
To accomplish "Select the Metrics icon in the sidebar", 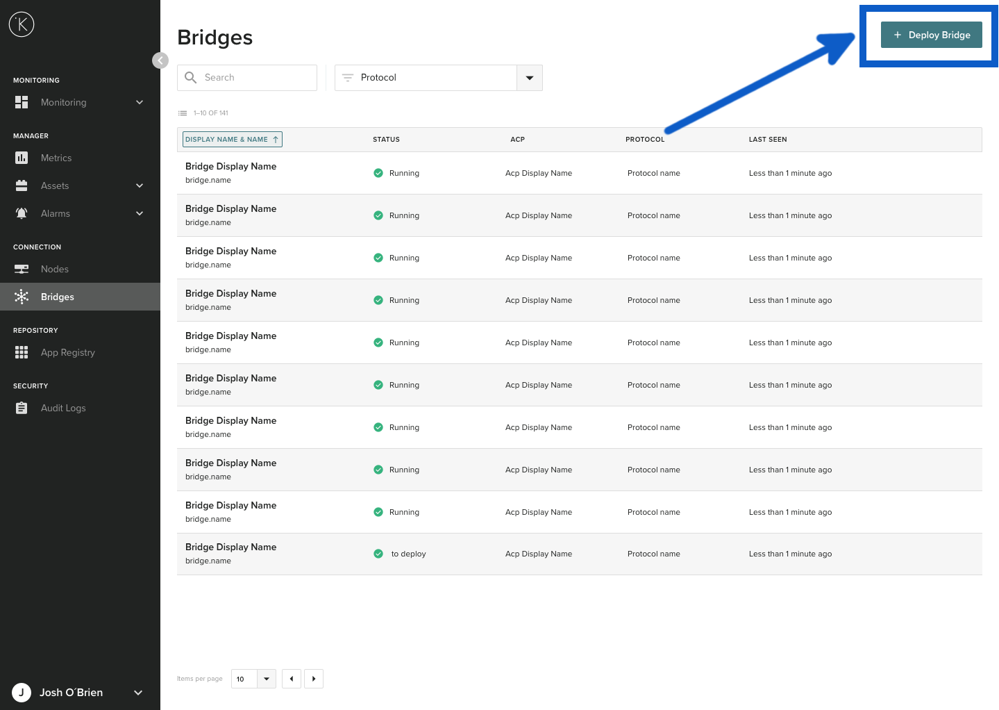I will (x=21, y=158).
